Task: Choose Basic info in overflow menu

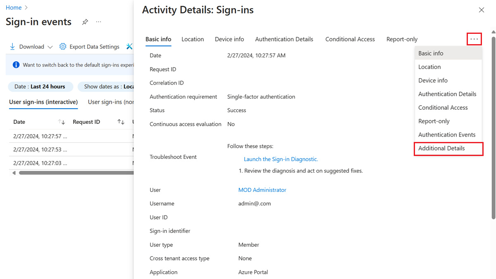Action: point(448,53)
